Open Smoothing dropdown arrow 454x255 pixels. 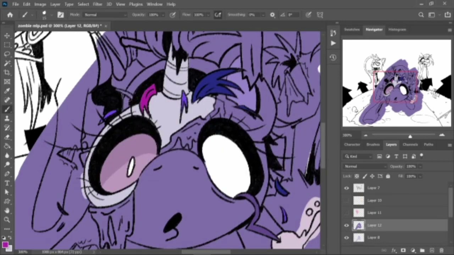pos(262,15)
